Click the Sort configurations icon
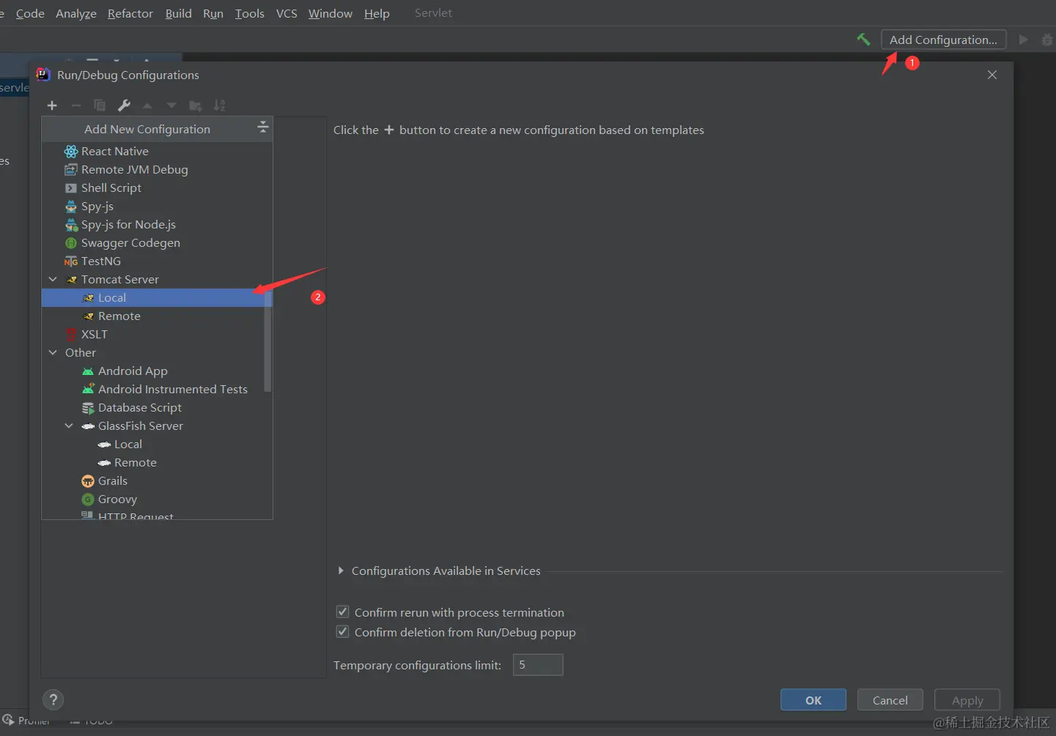1056x736 pixels. pos(219,105)
